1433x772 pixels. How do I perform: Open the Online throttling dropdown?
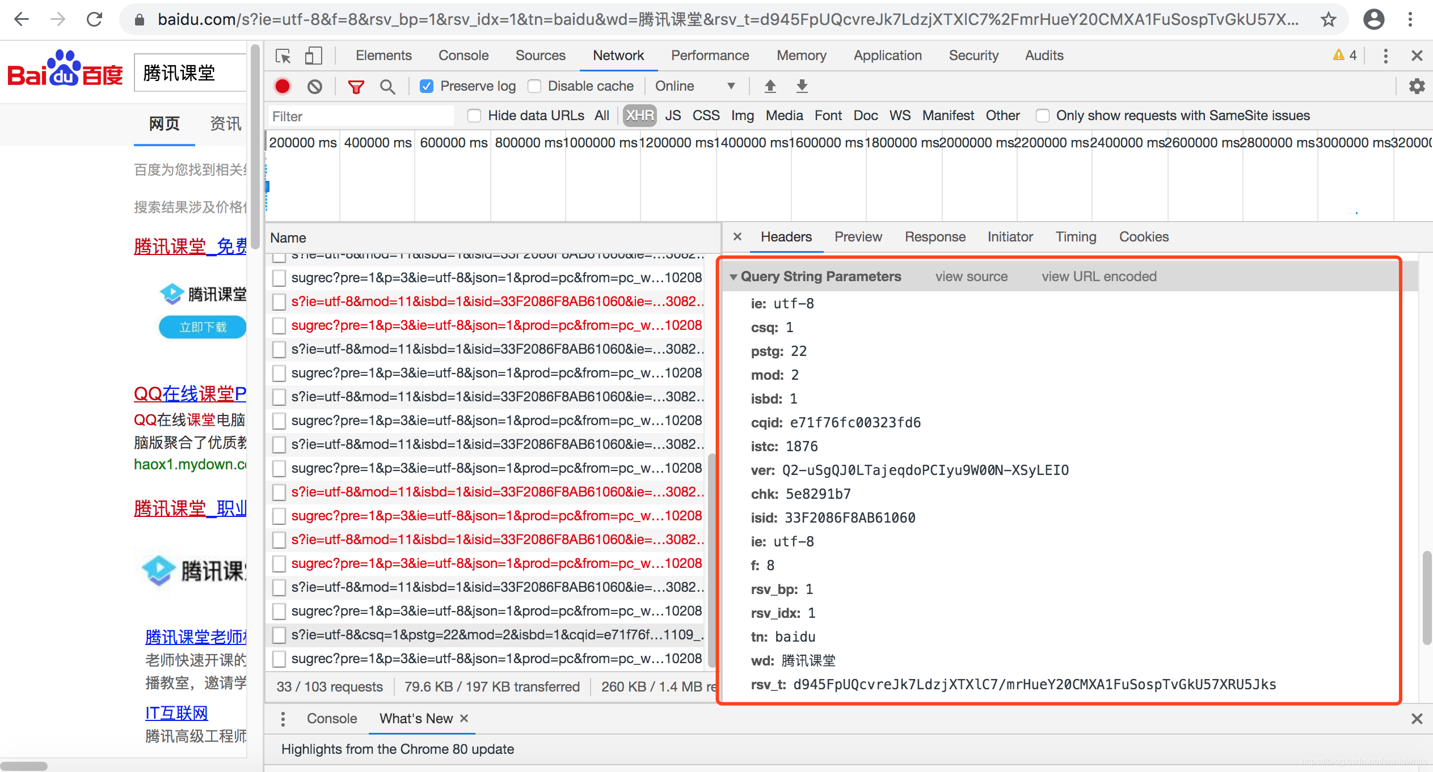pos(696,86)
